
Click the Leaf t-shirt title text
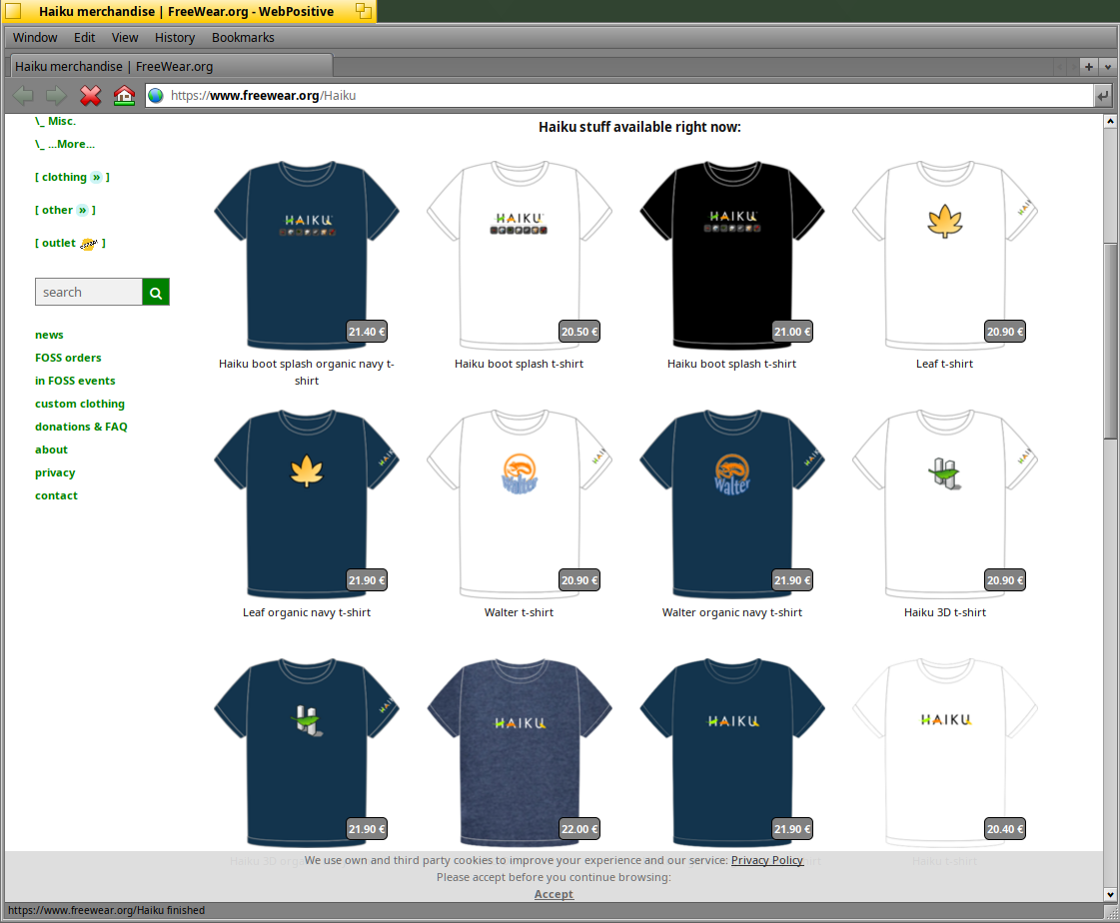944,364
